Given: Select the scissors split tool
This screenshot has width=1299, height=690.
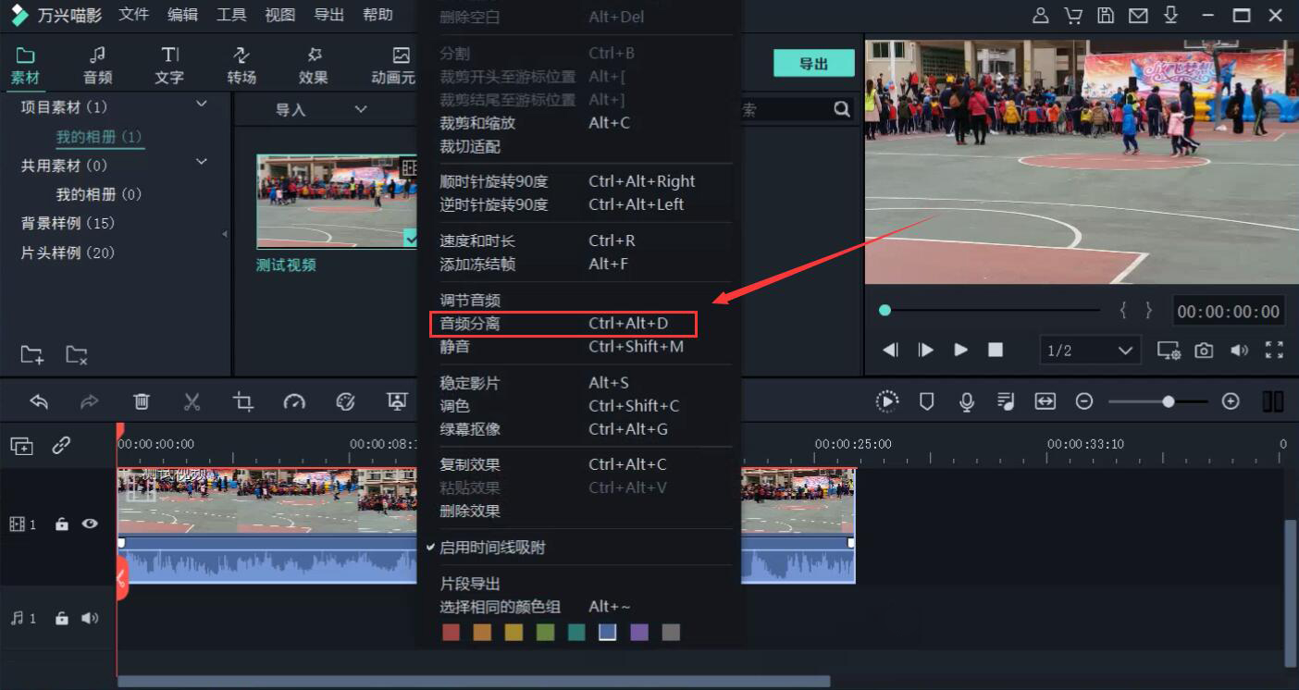Looking at the screenshot, I should click(192, 401).
